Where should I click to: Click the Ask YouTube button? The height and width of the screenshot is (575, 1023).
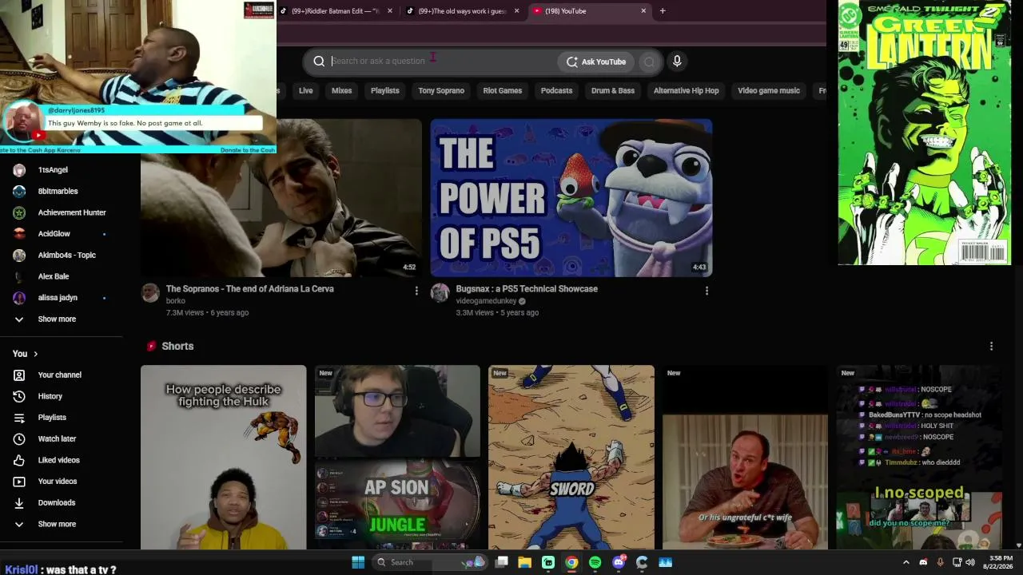[596, 61]
